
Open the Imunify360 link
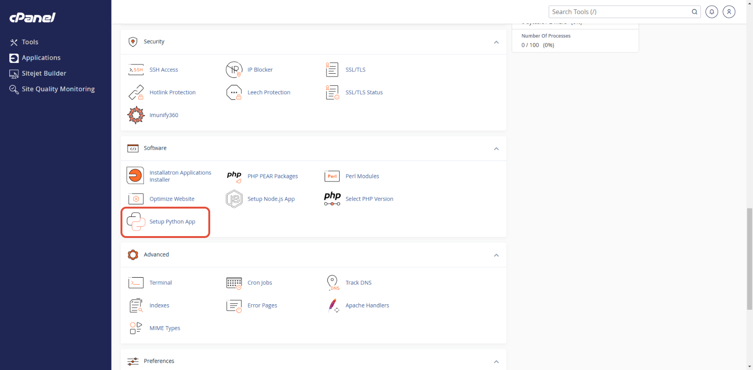point(163,115)
